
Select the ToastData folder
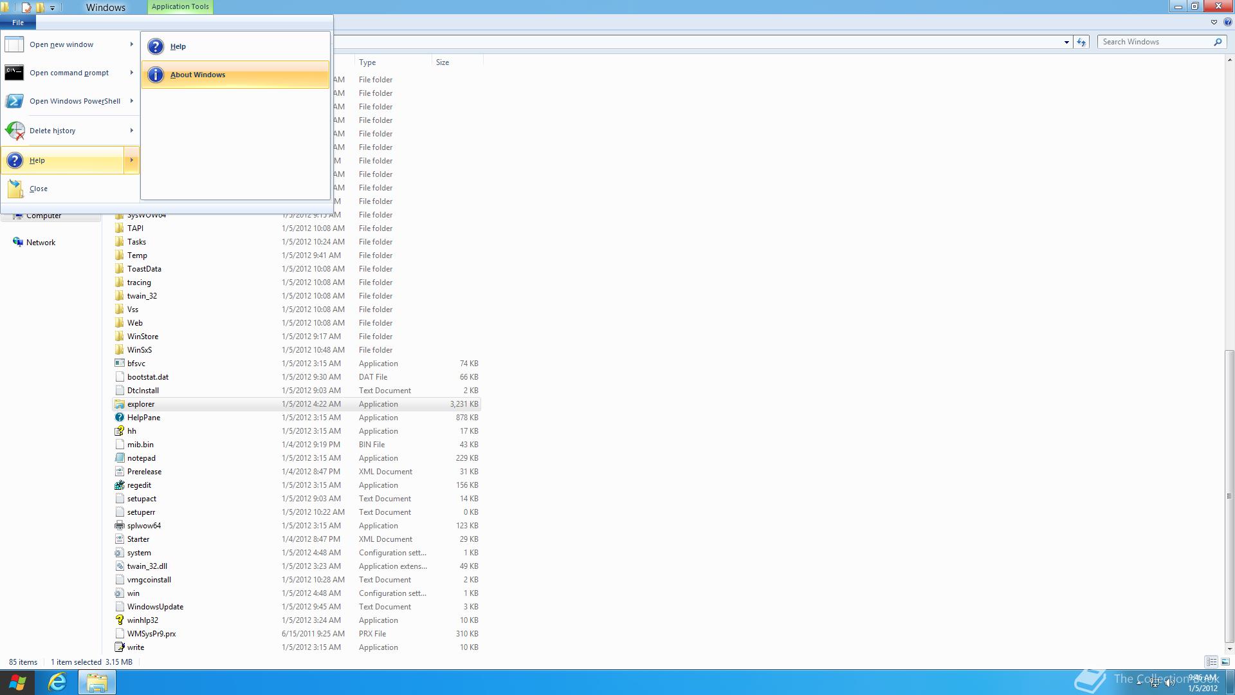pyautogui.click(x=296, y=269)
